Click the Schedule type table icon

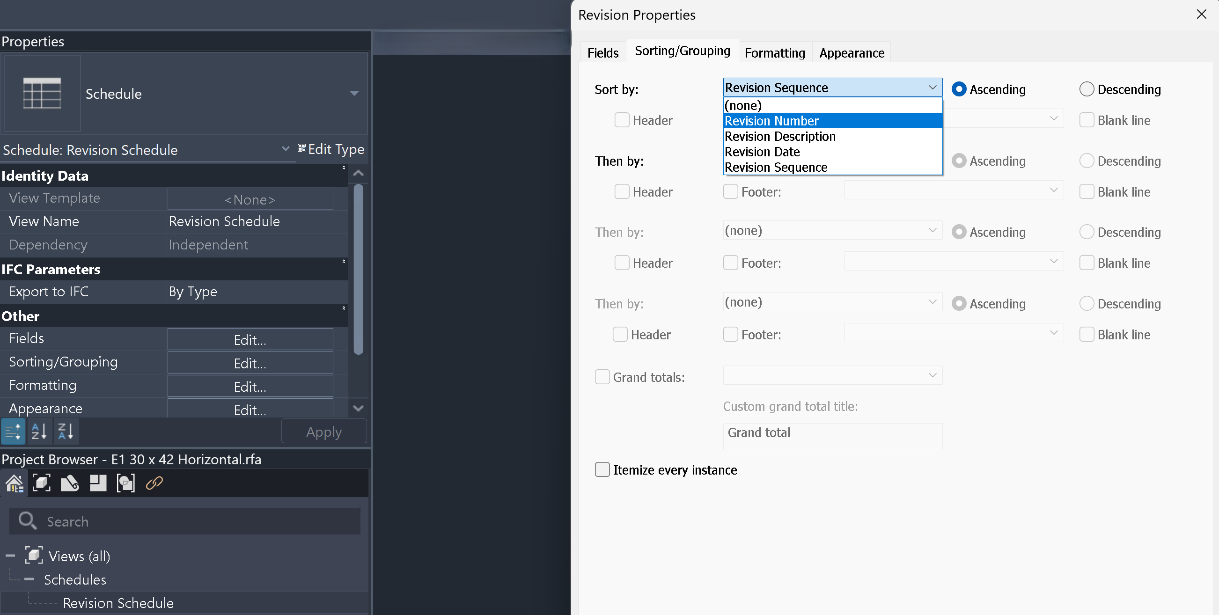[x=42, y=93]
